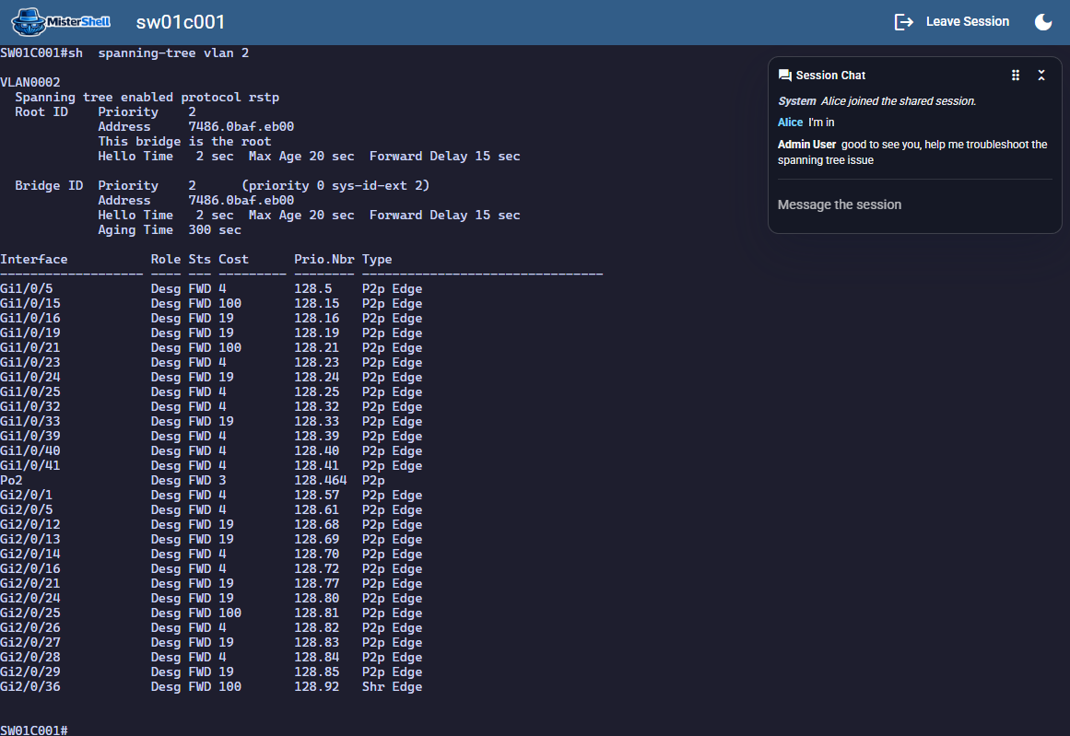
Task: Click Alice's name in chat
Action: (790, 123)
